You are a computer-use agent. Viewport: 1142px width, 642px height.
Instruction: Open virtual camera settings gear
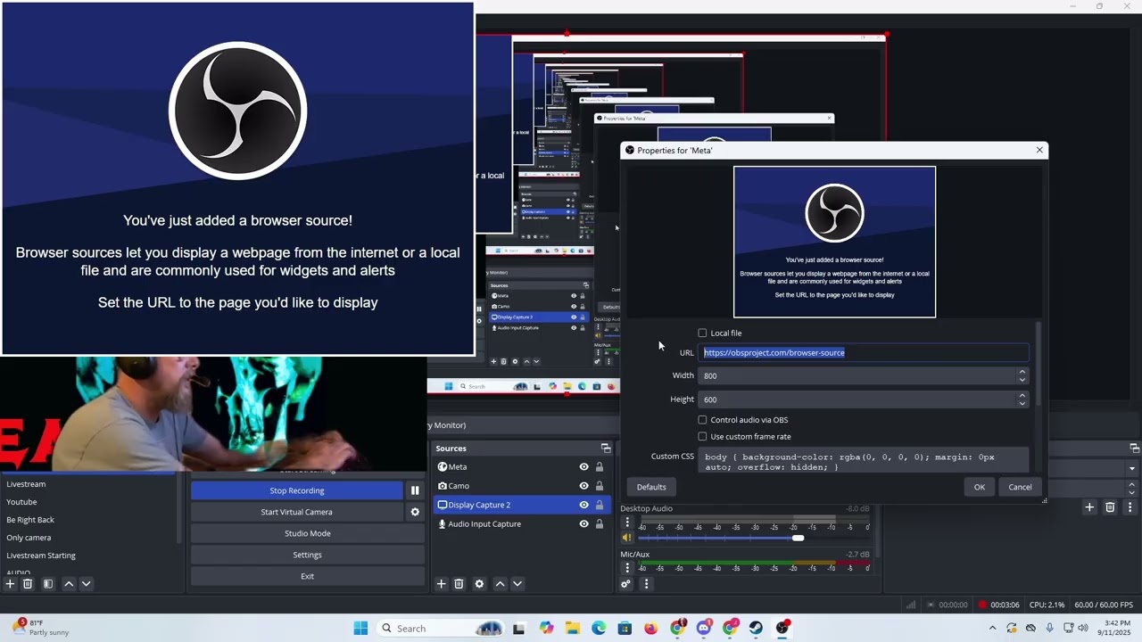pos(415,512)
